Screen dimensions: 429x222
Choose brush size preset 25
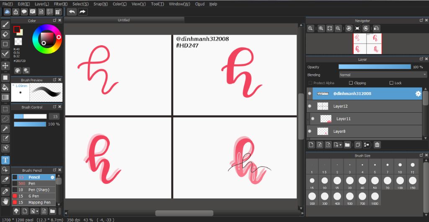pyautogui.click(x=337, y=182)
